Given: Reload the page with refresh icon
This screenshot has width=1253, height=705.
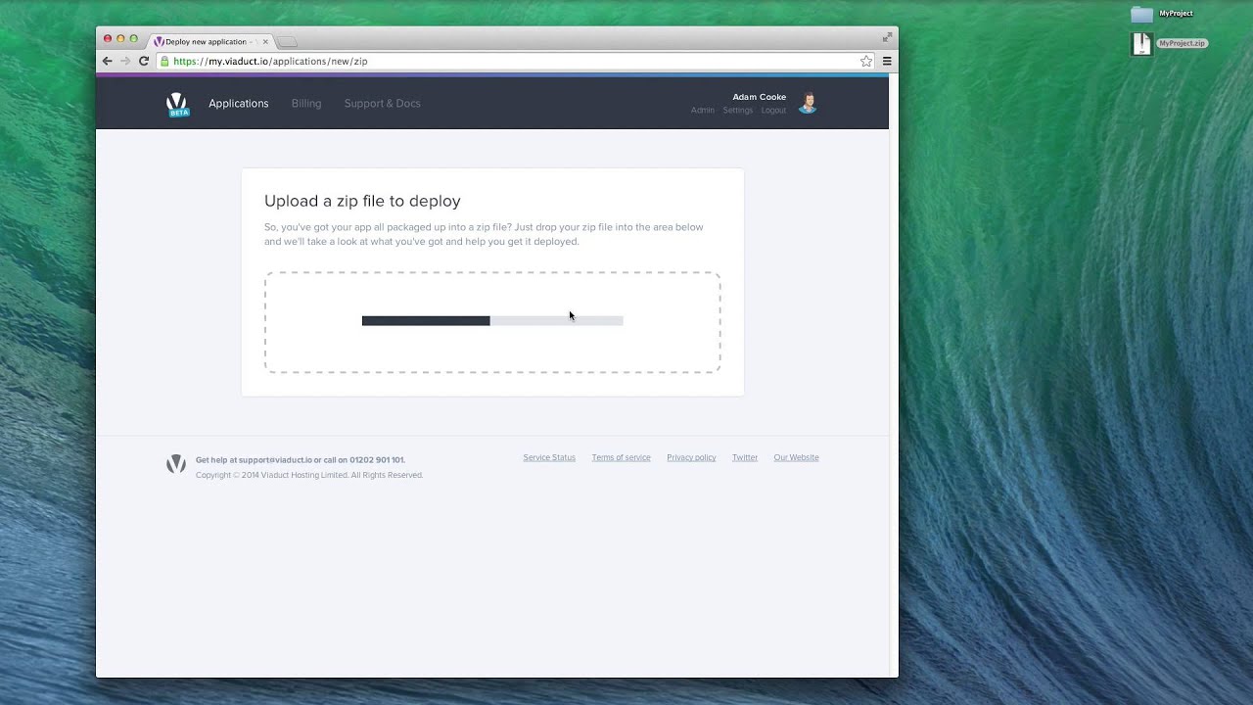Looking at the screenshot, I should 144,61.
